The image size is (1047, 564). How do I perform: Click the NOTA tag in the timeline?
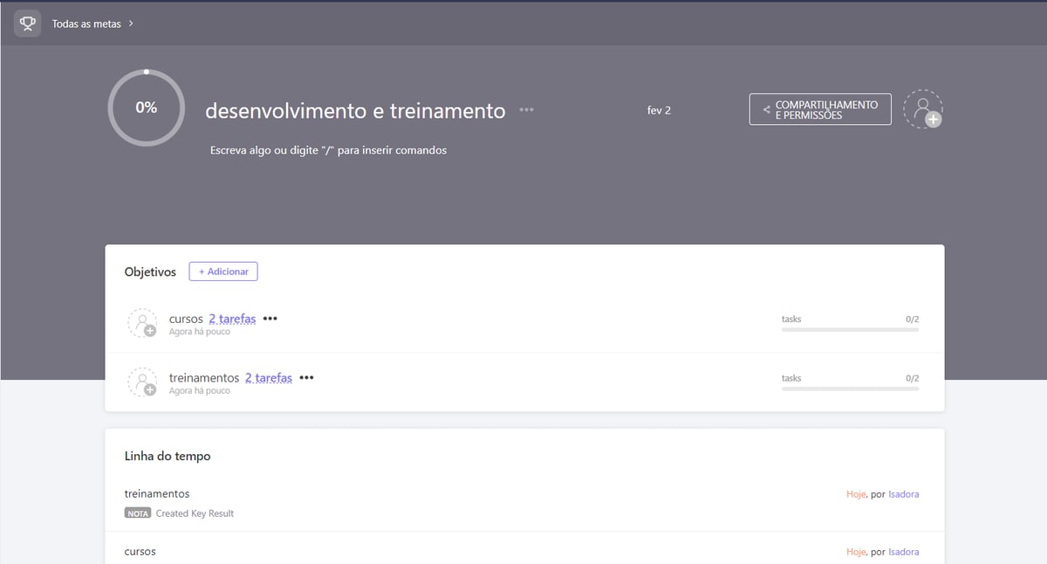(137, 512)
